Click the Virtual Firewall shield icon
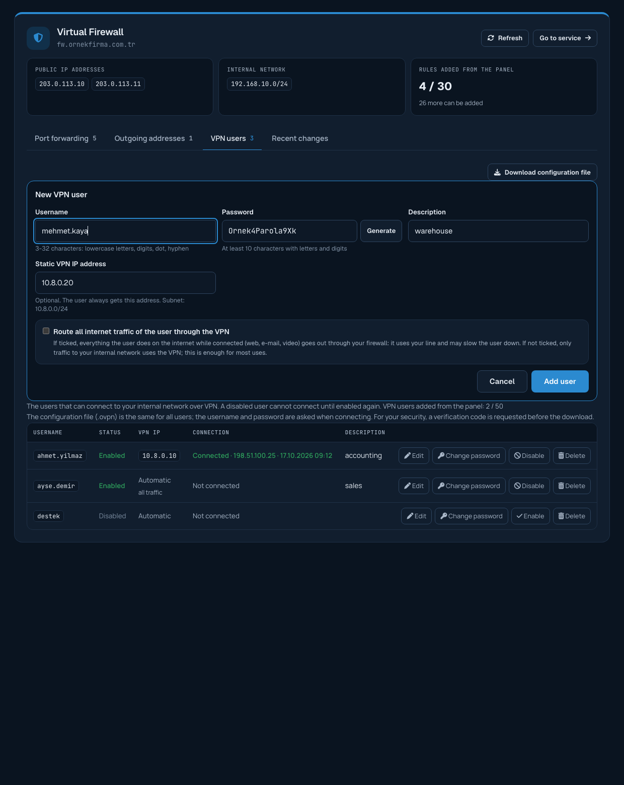Viewport: 624px width, 785px height. (38, 38)
